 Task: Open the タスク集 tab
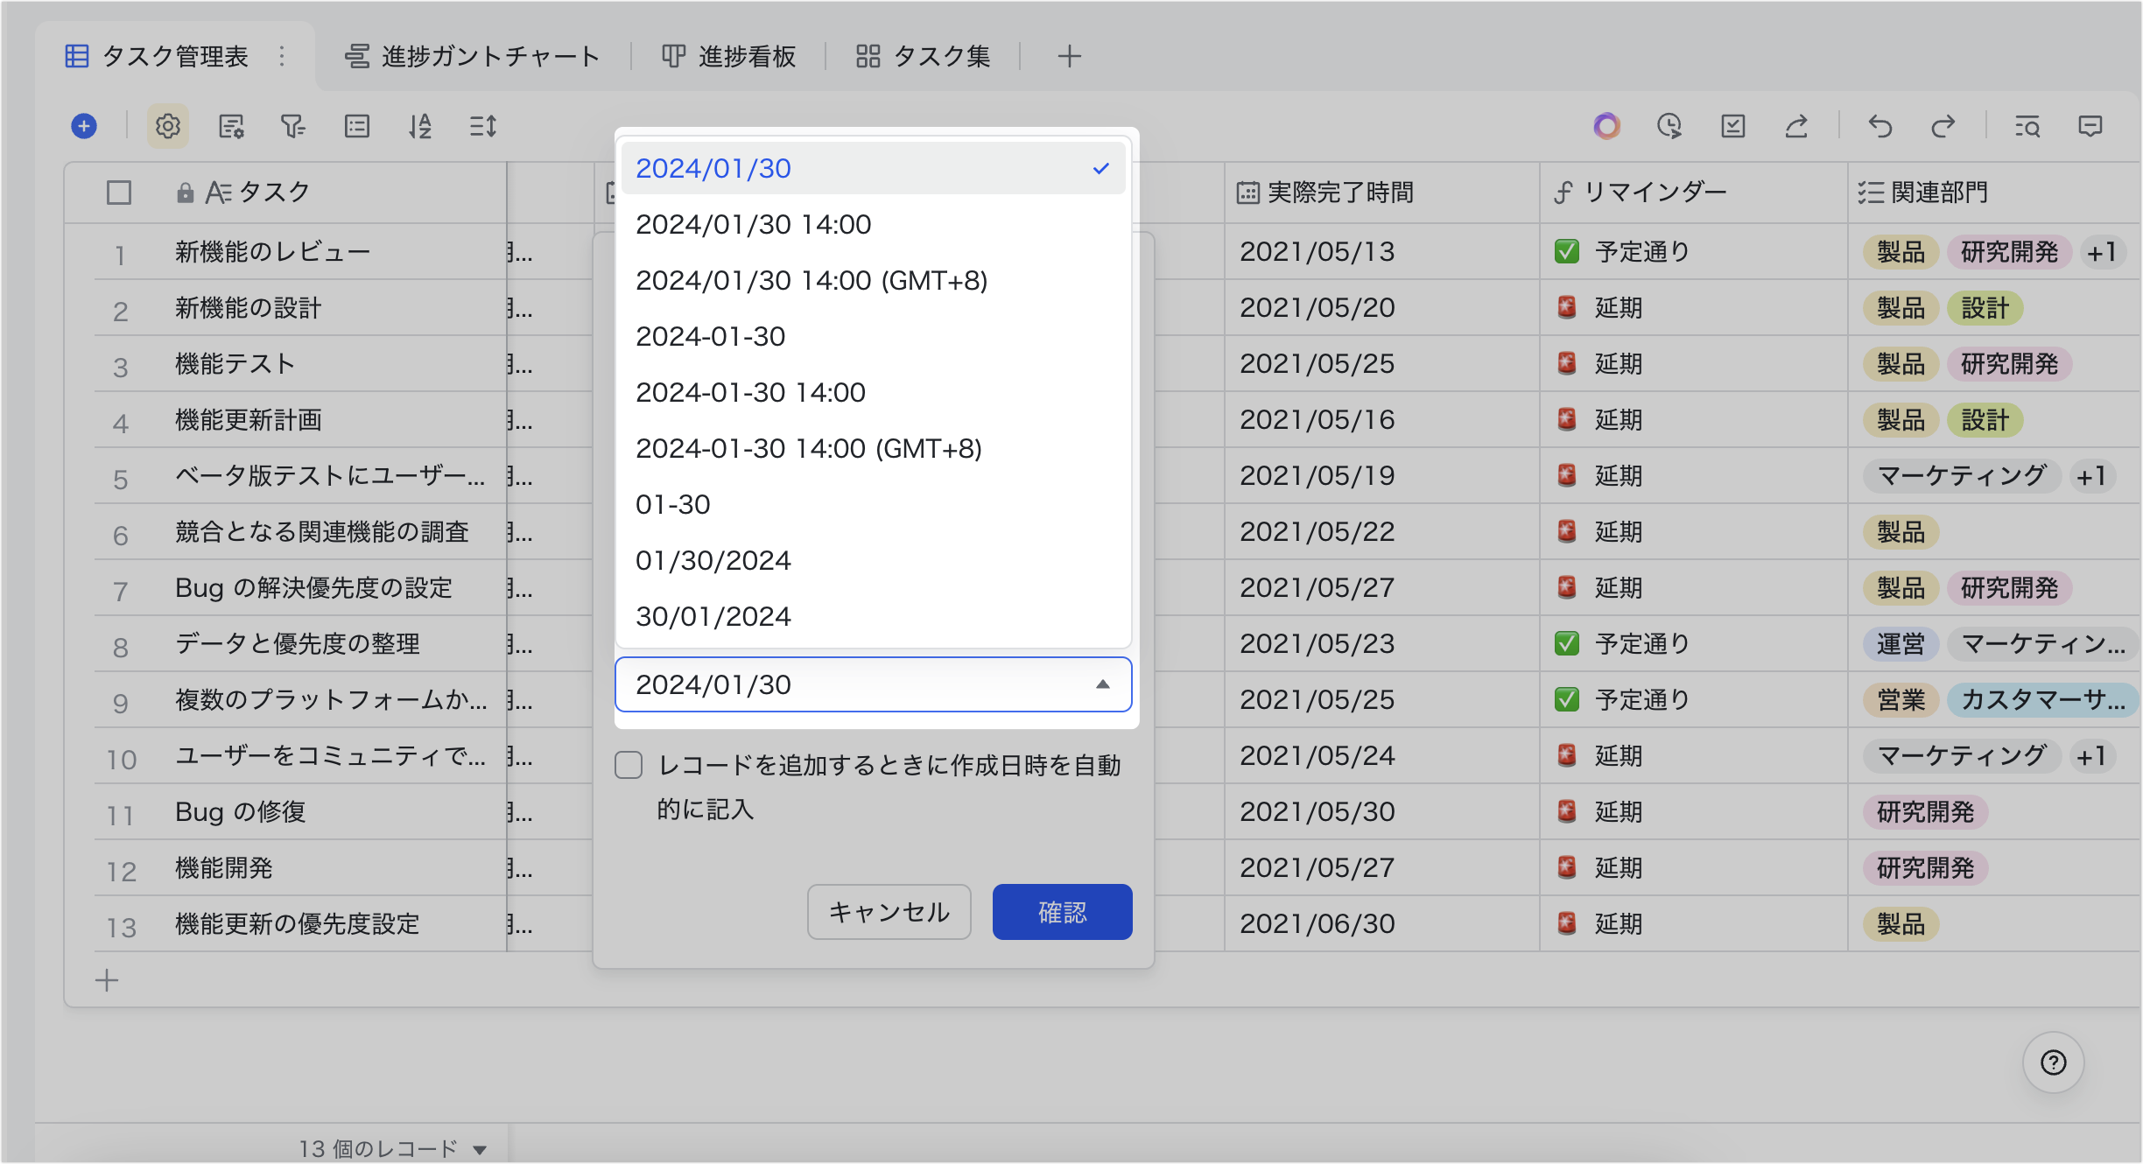[x=924, y=56]
